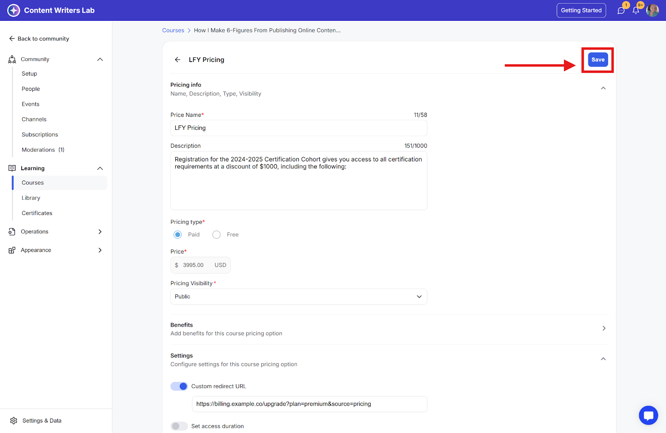This screenshot has height=433, width=666.
Task: Disable the Custom redirect URL toggle
Action: tap(179, 386)
